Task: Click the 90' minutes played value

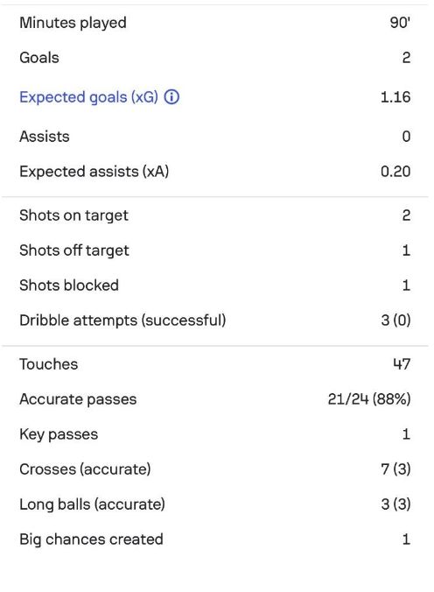Action: coord(400,23)
